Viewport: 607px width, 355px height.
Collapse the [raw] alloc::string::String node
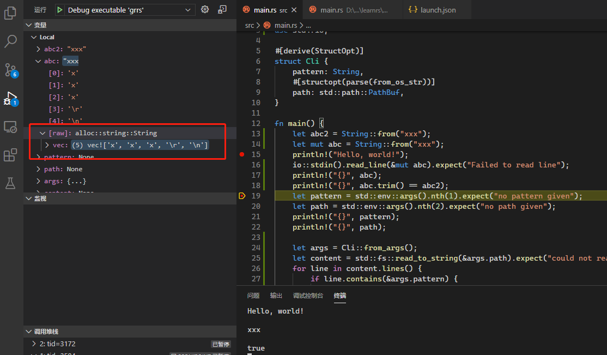43,133
